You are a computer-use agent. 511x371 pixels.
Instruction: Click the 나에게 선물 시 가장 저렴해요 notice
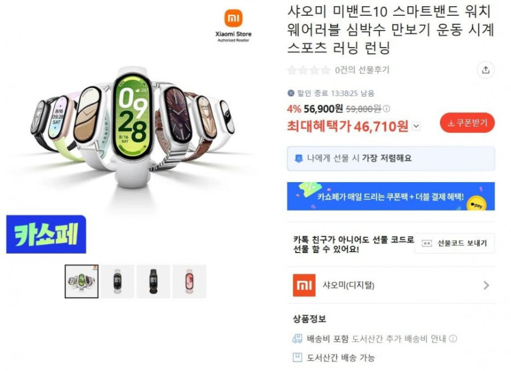click(x=390, y=158)
